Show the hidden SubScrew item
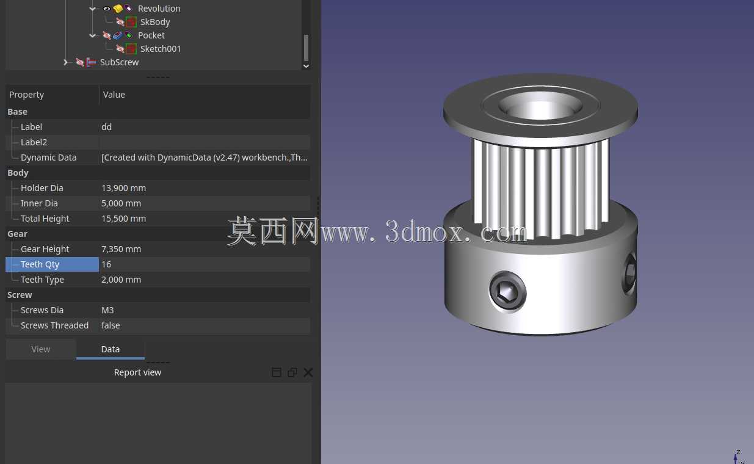The height and width of the screenshot is (464, 754). pos(80,62)
